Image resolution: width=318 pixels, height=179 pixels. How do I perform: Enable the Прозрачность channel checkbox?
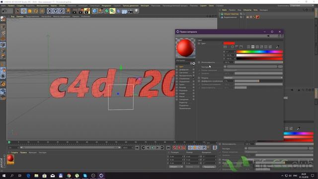coord(193,76)
